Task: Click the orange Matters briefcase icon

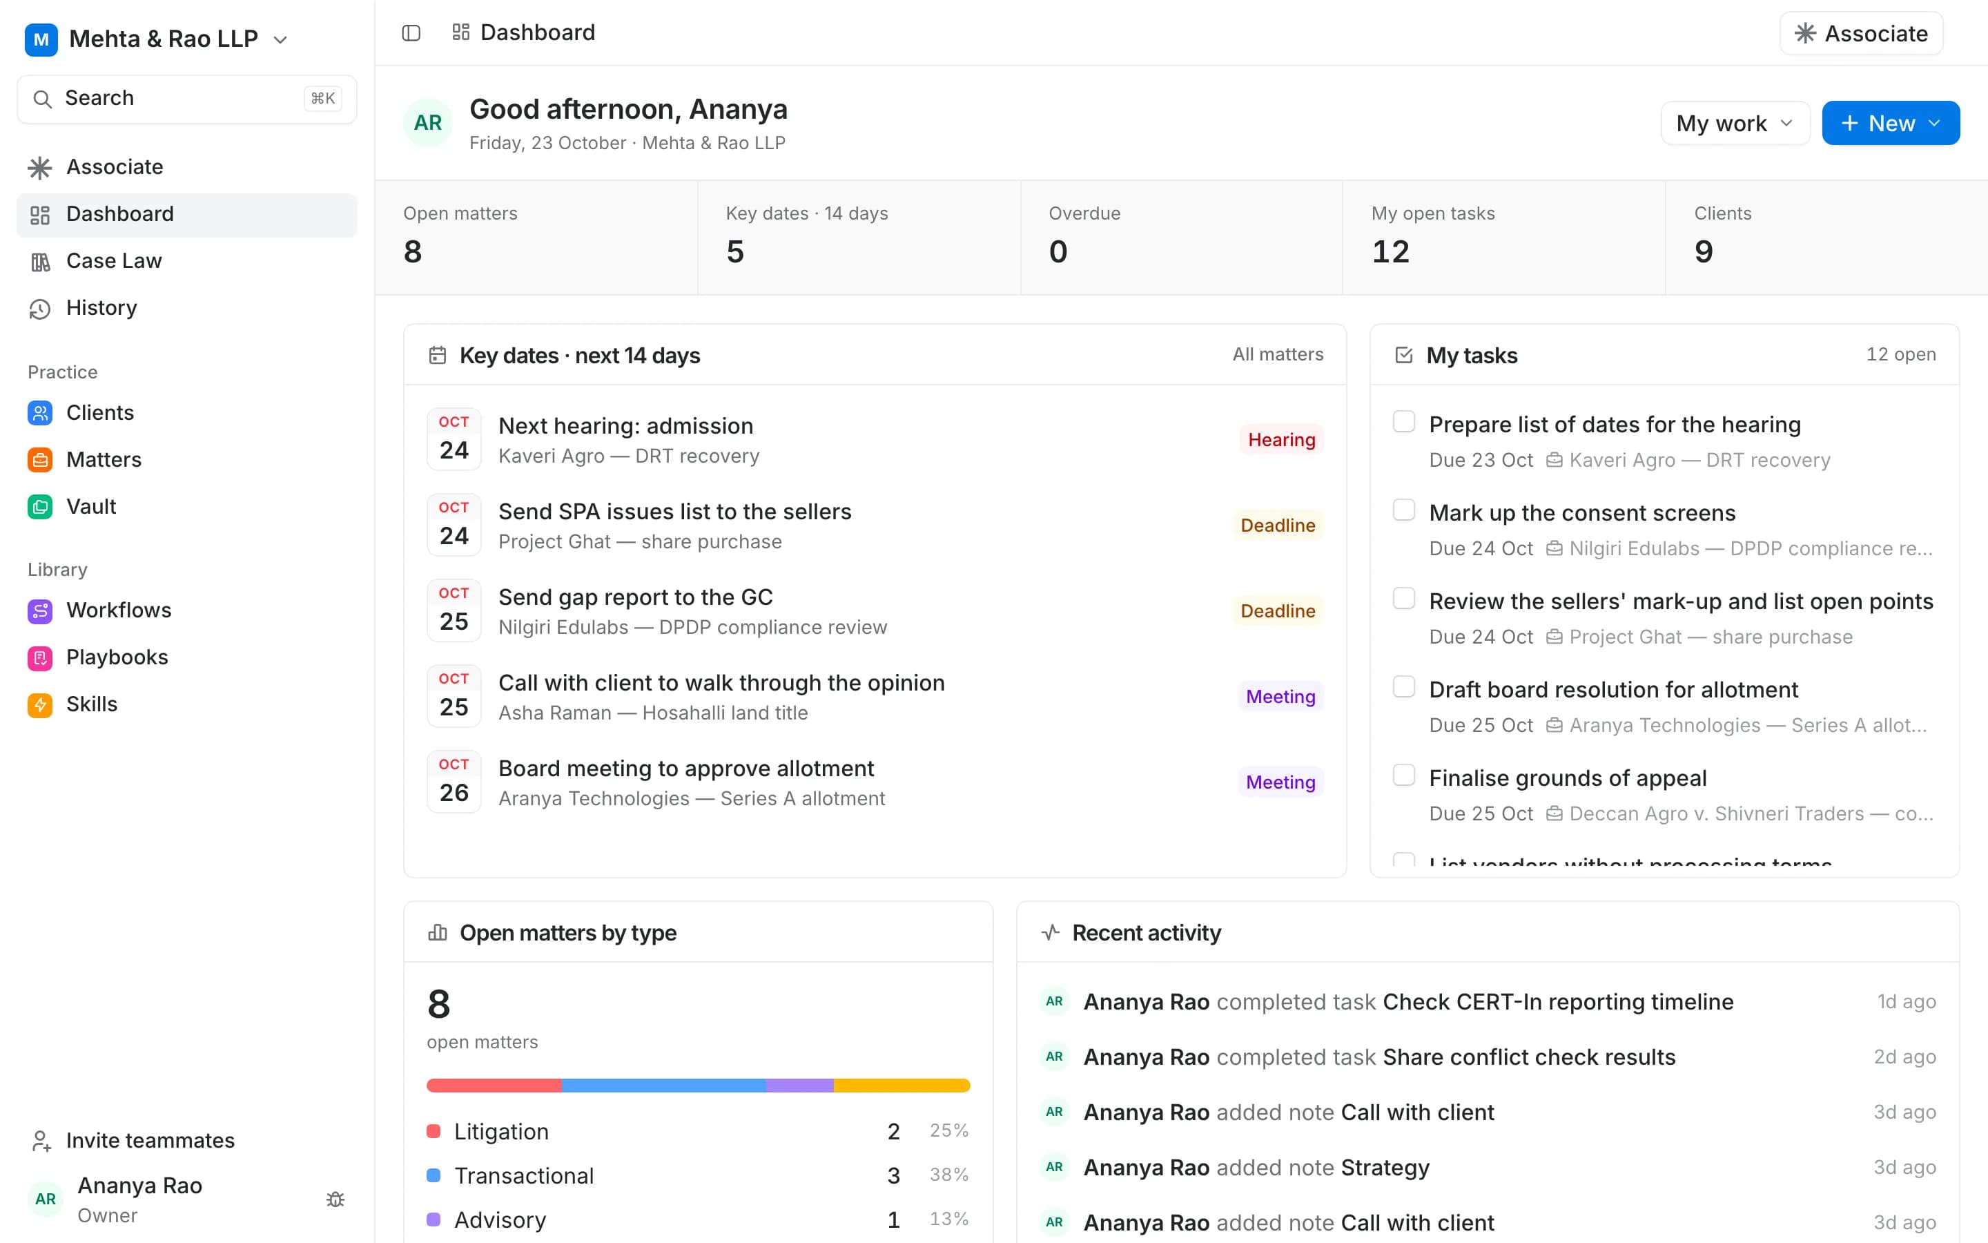Action: pyautogui.click(x=39, y=459)
